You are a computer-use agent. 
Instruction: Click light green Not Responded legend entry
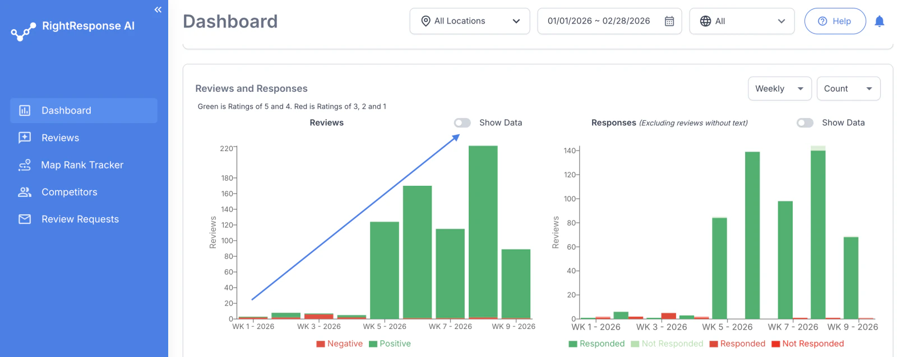pos(667,344)
